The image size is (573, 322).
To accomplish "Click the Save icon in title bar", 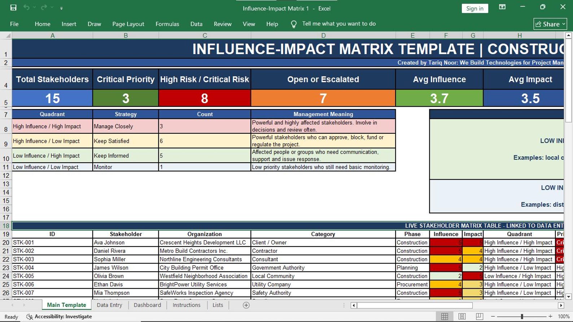I will (13, 8).
